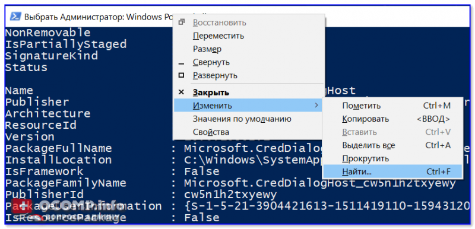Choose Размер from the system menu

click(248, 49)
